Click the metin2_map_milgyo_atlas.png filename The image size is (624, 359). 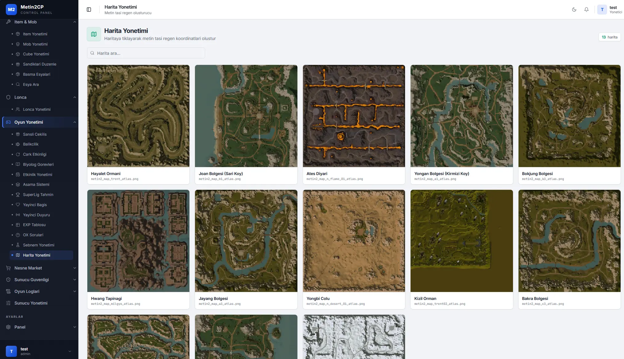point(116,304)
